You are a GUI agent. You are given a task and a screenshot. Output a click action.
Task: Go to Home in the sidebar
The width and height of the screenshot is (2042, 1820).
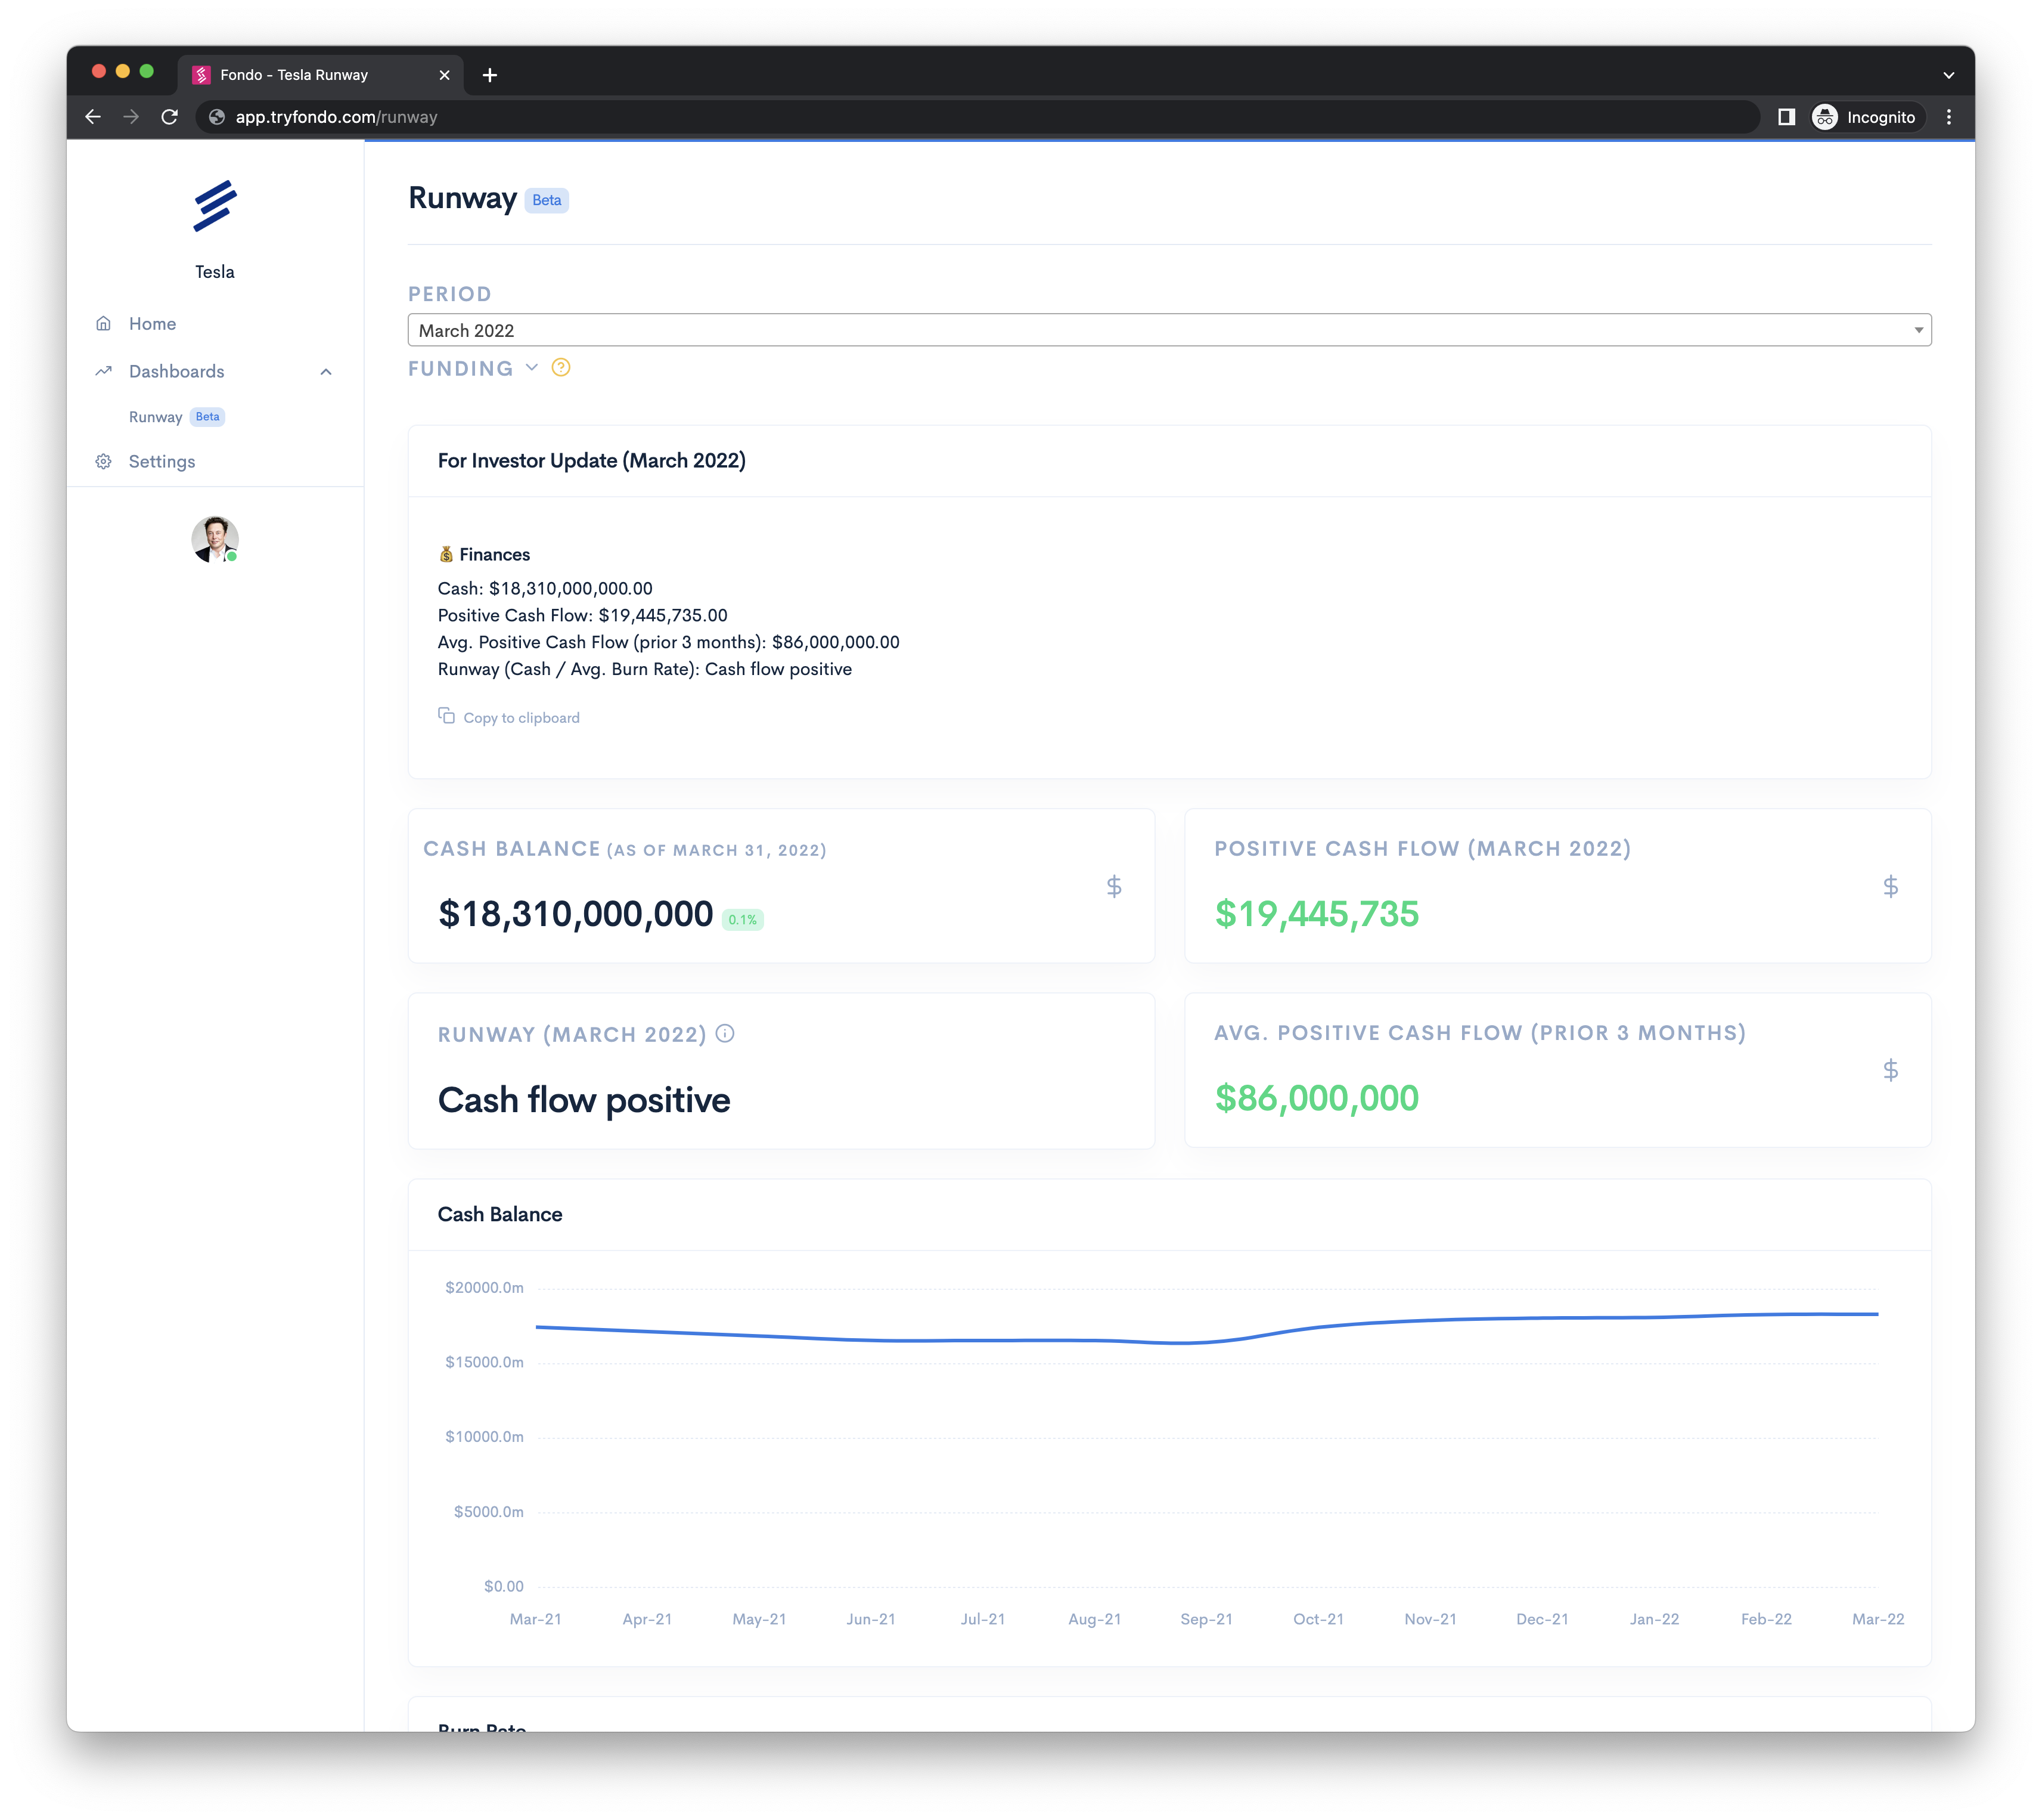click(152, 324)
